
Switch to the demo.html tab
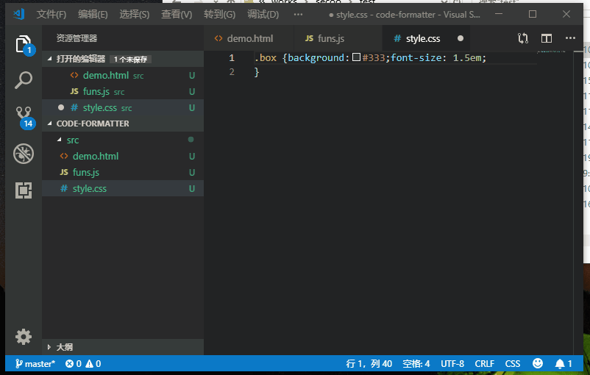point(249,38)
